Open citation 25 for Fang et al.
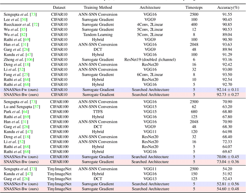This screenshot has height=193, width=246. 25,74
